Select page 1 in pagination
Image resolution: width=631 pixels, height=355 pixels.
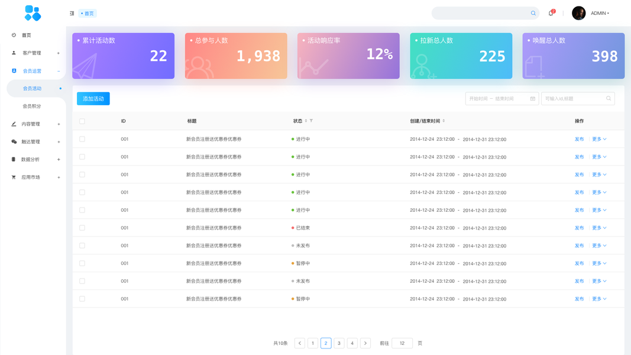click(x=313, y=343)
